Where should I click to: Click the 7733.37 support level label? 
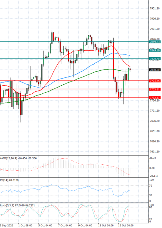coord(155,97)
